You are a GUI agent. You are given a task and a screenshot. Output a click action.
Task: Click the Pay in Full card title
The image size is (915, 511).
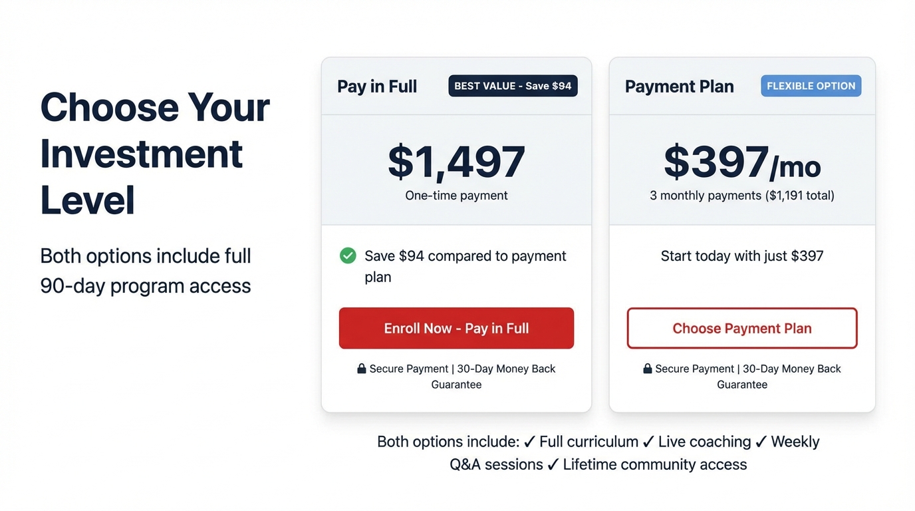point(377,86)
